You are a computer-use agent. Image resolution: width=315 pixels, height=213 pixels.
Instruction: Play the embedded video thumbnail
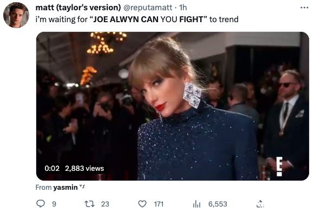click(172, 106)
